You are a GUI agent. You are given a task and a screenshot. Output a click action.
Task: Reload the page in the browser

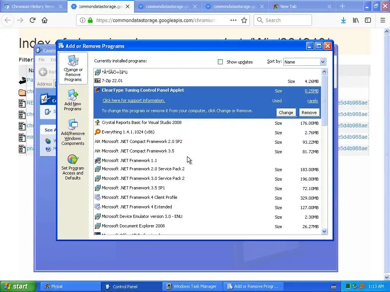32,20
